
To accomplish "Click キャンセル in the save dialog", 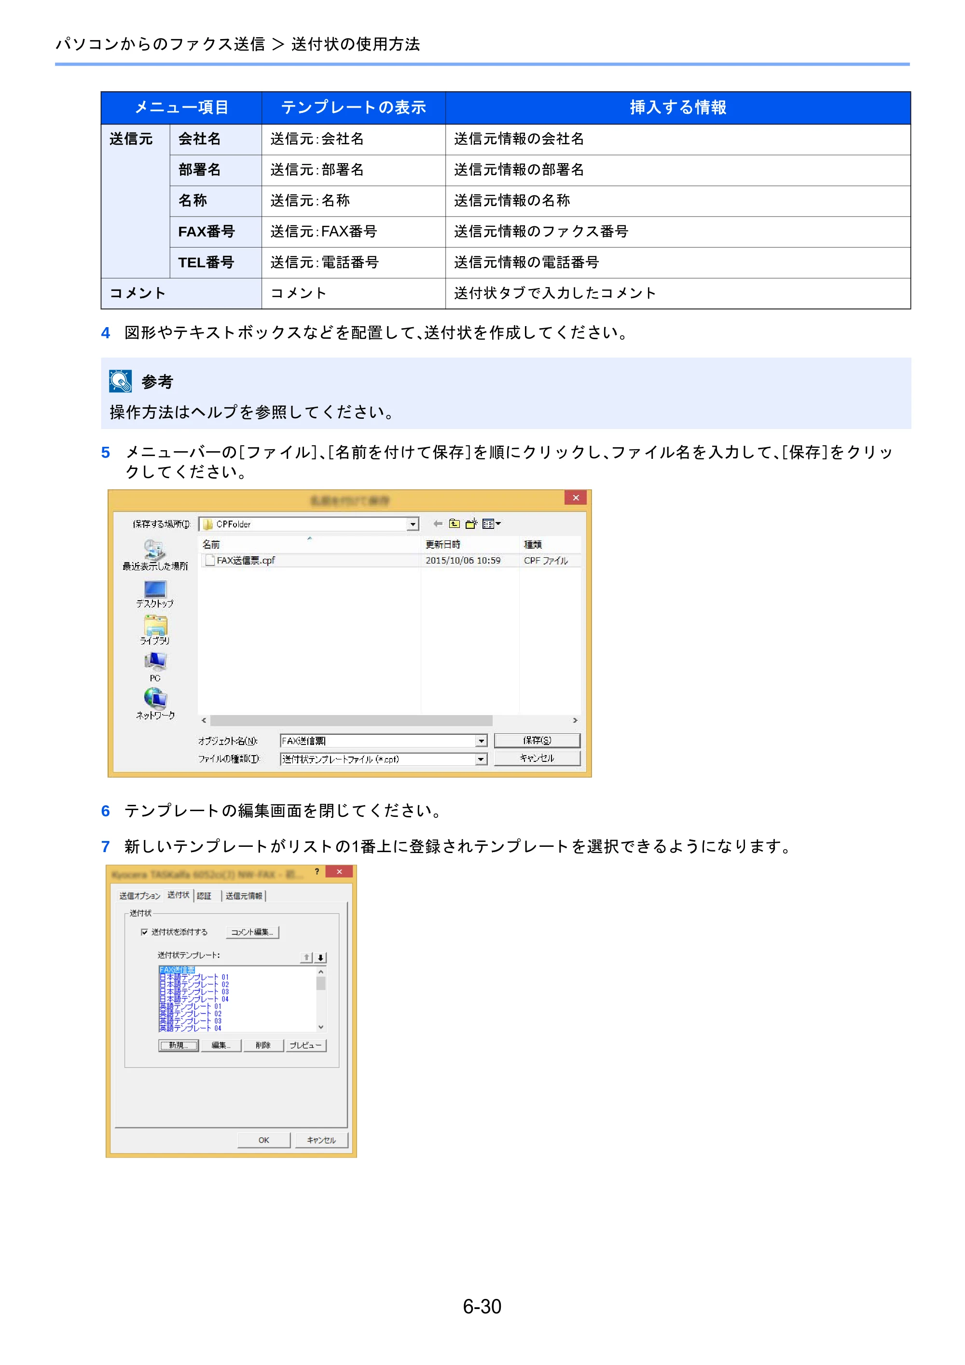I will tap(537, 758).
